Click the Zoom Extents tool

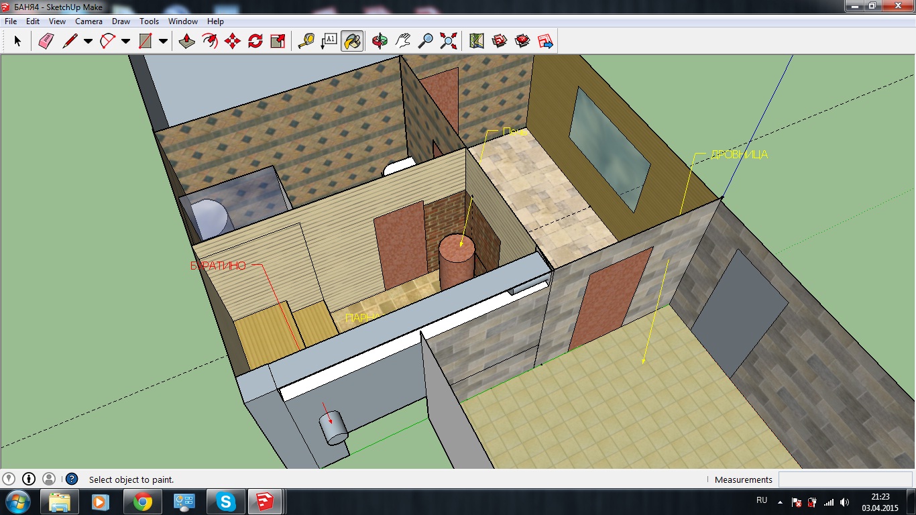click(x=448, y=42)
